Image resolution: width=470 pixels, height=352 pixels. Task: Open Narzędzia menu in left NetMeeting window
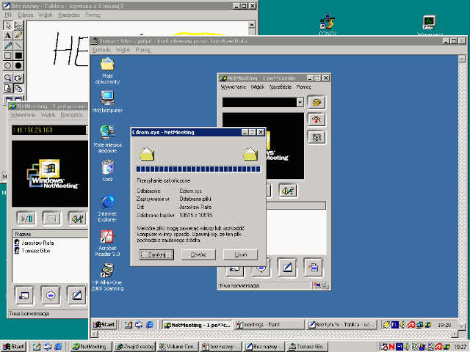coord(72,114)
